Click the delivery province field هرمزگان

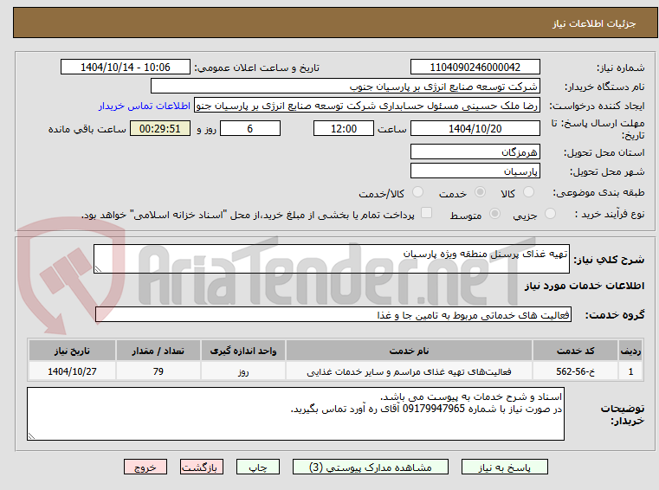pos(475,152)
